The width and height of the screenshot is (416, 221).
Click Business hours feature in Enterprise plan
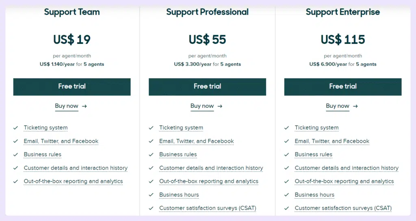[314, 195]
